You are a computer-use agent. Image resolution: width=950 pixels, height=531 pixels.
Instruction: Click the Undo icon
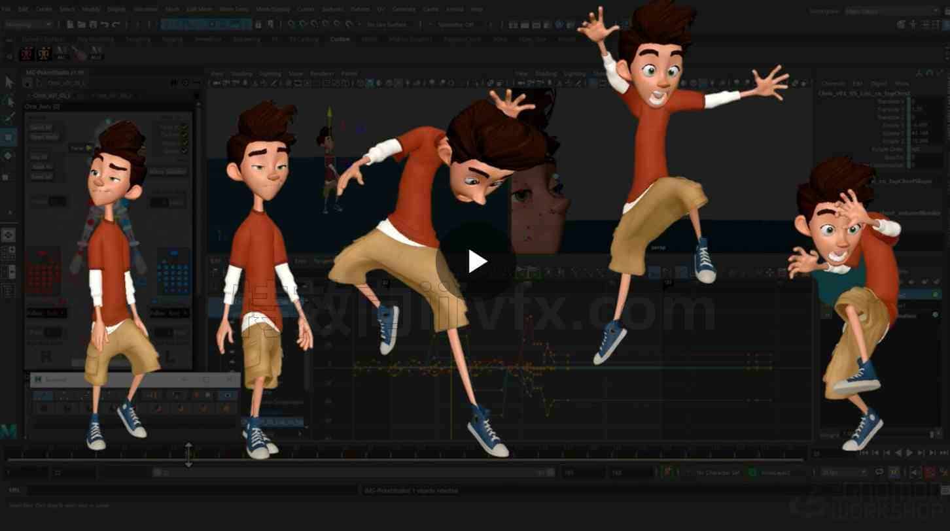[105, 24]
